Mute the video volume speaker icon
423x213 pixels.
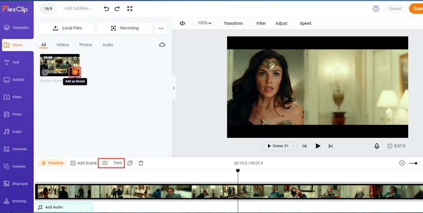[x=183, y=23]
